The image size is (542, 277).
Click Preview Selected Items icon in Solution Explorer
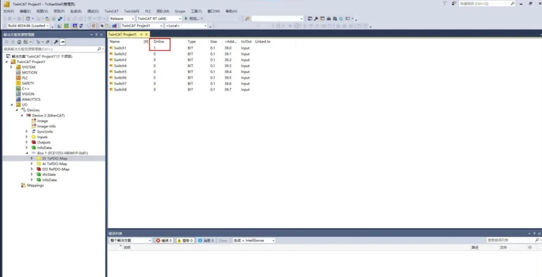(62, 42)
